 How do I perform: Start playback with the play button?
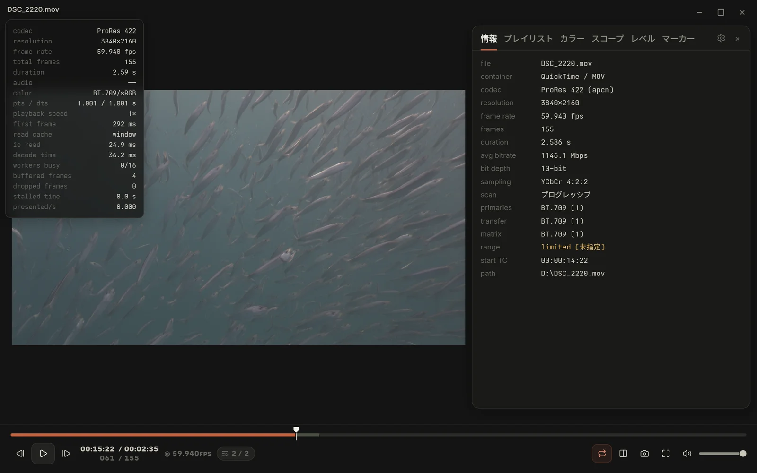(43, 454)
